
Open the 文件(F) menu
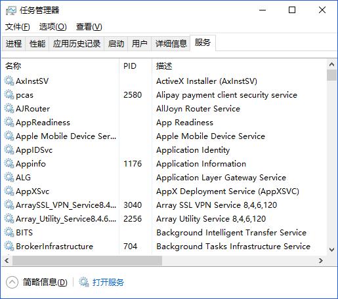(x=18, y=27)
